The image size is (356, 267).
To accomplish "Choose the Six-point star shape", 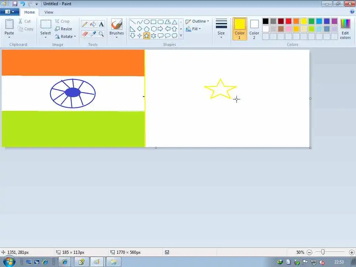I will point(154,36).
